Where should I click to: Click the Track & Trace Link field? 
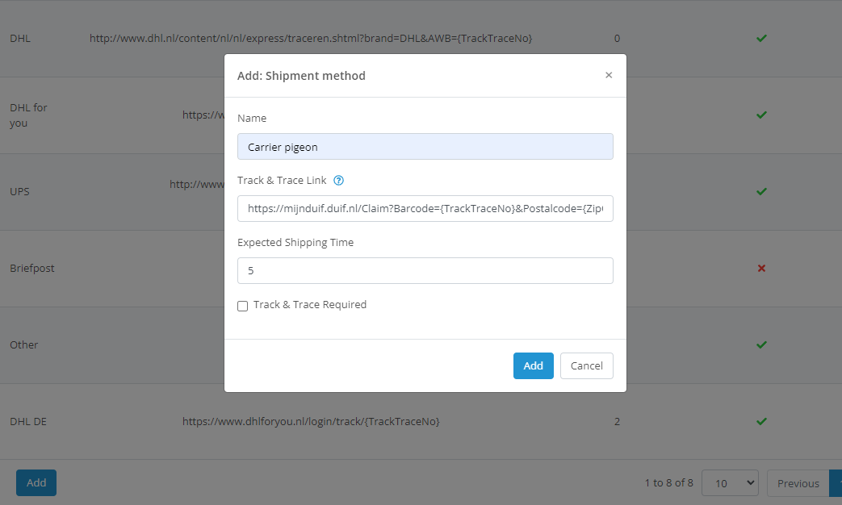click(425, 208)
